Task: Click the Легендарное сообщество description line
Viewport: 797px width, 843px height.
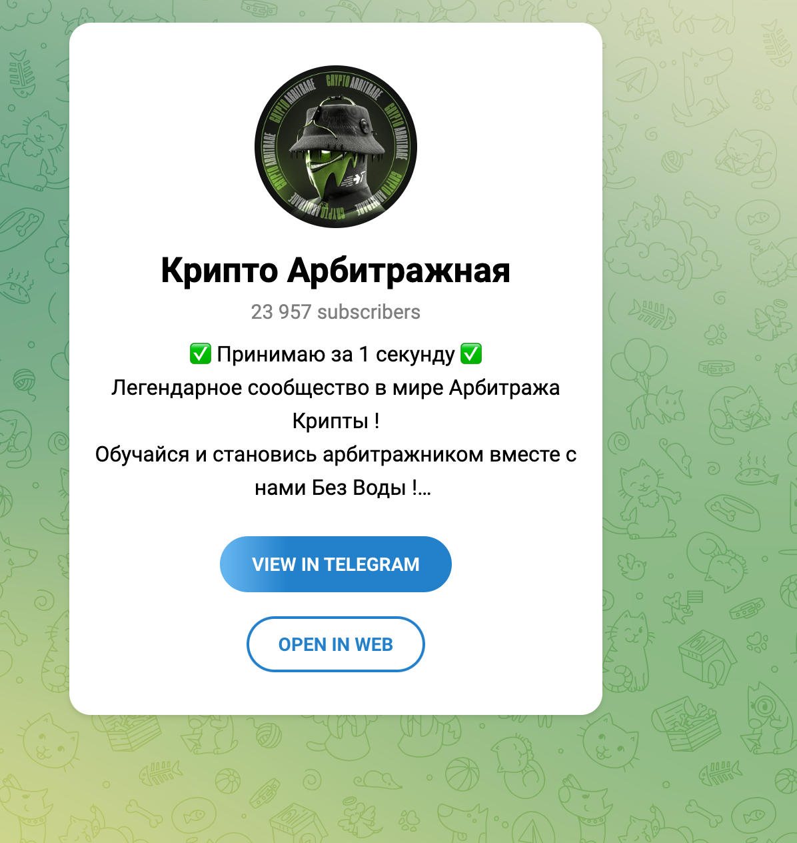Action: pyautogui.click(x=336, y=387)
